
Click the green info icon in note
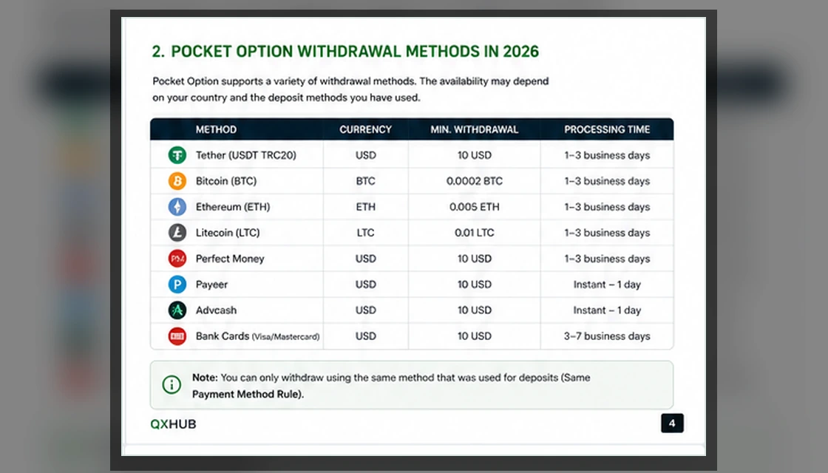pyautogui.click(x=172, y=385)
